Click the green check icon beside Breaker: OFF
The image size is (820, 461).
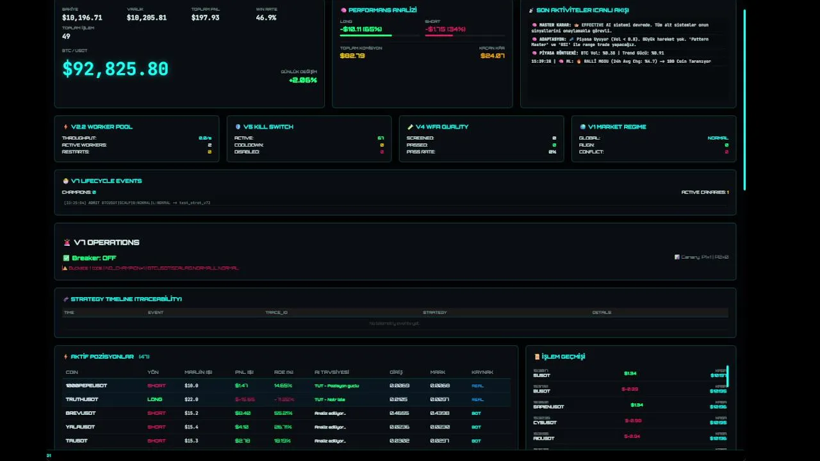(x=66, y=258)
